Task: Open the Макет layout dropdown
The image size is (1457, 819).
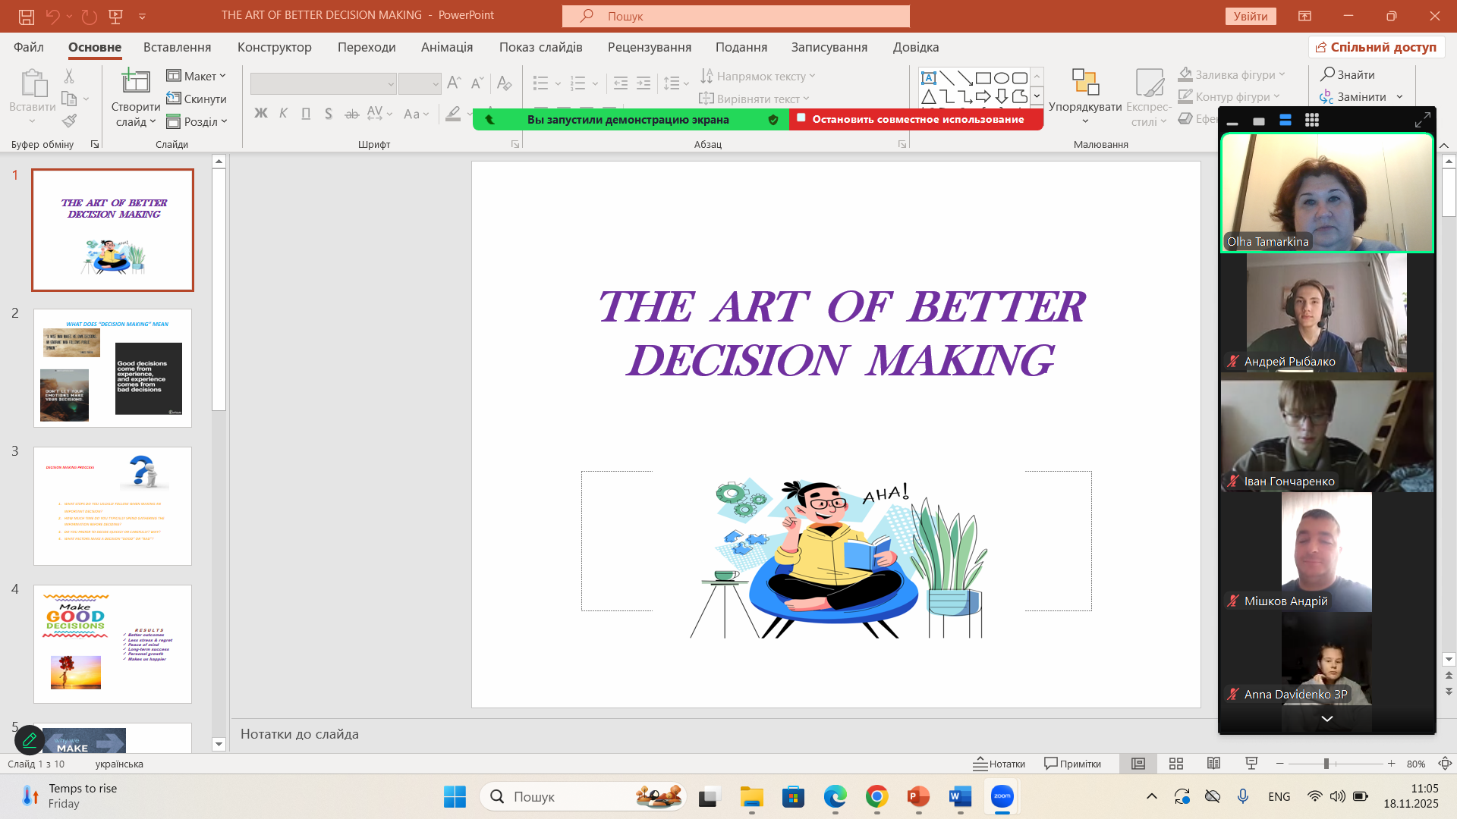Action: click(197, 76)
